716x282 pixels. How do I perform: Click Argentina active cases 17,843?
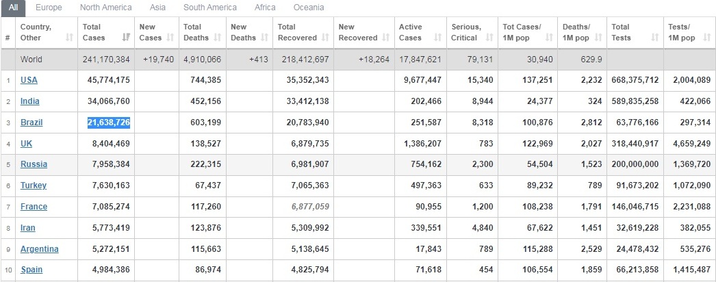(x=429, y=249)
